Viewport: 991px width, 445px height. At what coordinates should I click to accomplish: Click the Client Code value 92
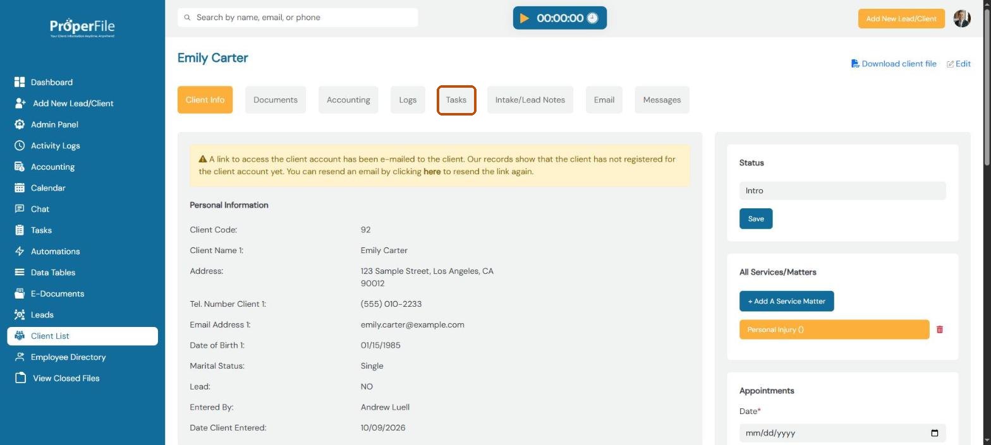point(366,230)
